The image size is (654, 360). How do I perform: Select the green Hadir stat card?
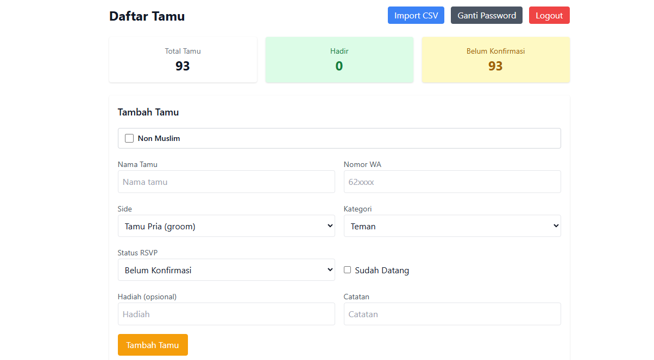(339, 60)
